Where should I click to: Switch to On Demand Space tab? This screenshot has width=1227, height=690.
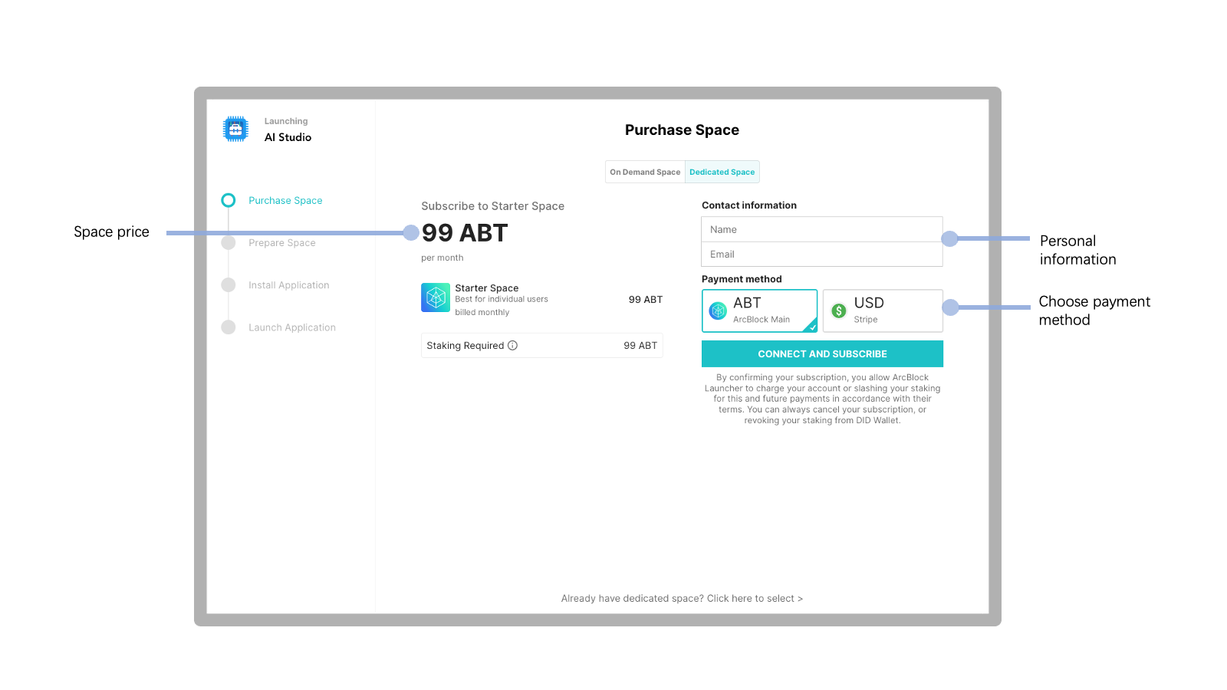pos(645,172)
